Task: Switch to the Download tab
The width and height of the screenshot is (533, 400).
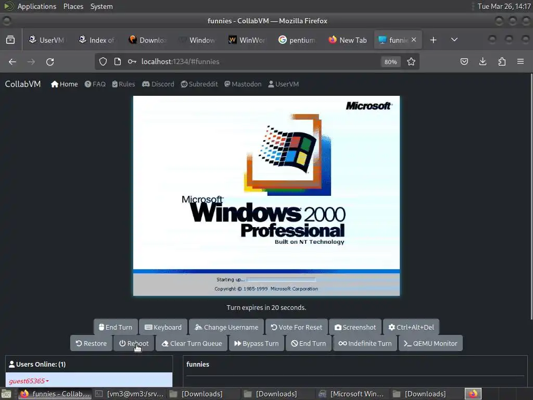Action: click(148, 40)
